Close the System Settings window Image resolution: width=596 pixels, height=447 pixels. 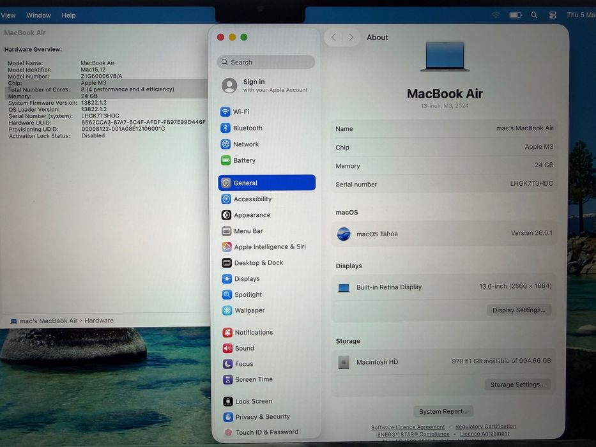220,37
